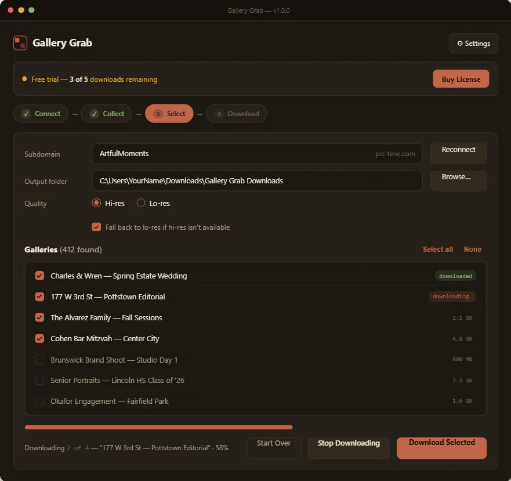This screenshot has width=511, height=481.
Task: Go to the Collect step
Action: click(x=107, y=114)
